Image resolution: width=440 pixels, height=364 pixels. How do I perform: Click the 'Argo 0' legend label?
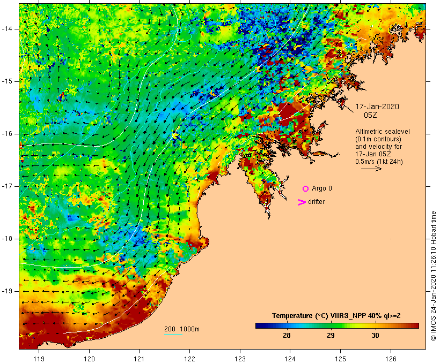point(322,188)
